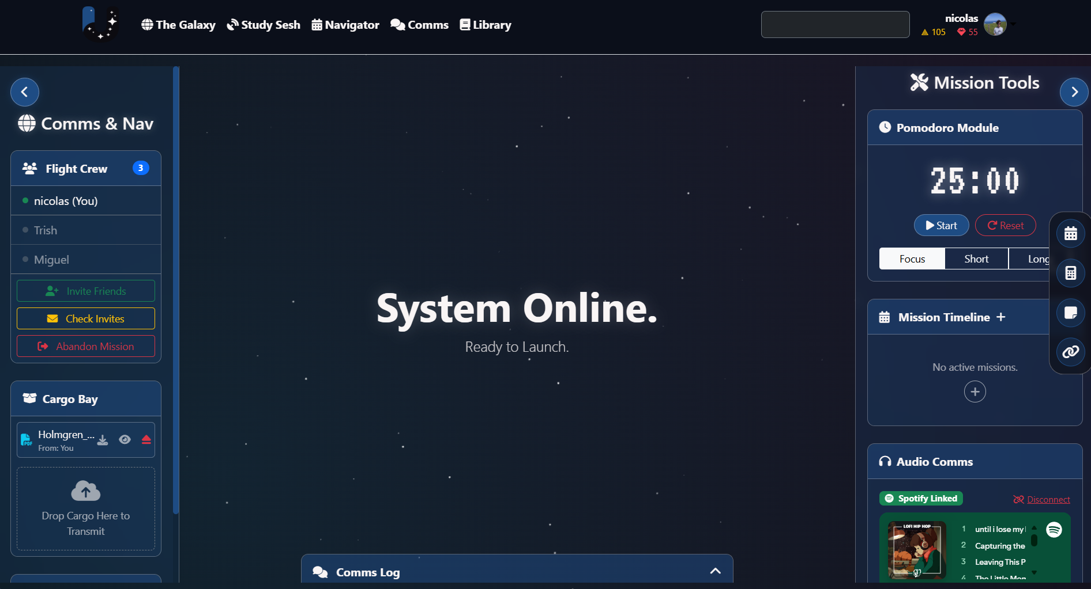Click the nicolas profile avatar
The width and height of the screenshot is (1091, 589).
click(995, 24)
